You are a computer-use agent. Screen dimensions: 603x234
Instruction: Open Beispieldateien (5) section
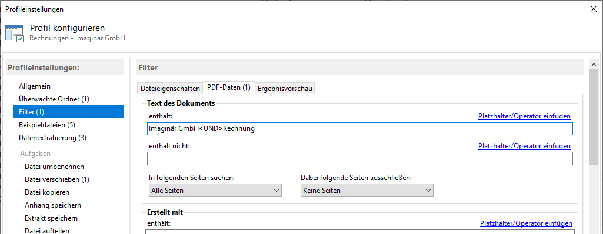[47, 125]
